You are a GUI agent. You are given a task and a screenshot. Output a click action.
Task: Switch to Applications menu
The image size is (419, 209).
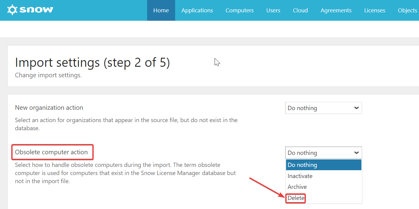(197, 10)
